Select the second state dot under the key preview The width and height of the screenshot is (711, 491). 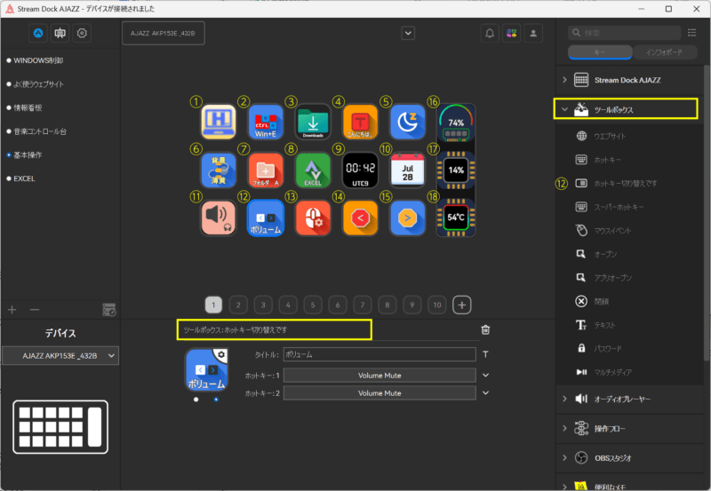[x=216, y=400]
